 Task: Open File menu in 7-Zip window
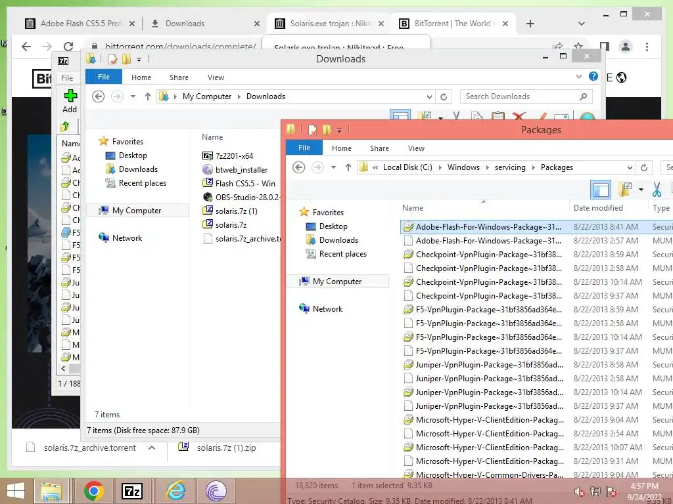point(66,77)
